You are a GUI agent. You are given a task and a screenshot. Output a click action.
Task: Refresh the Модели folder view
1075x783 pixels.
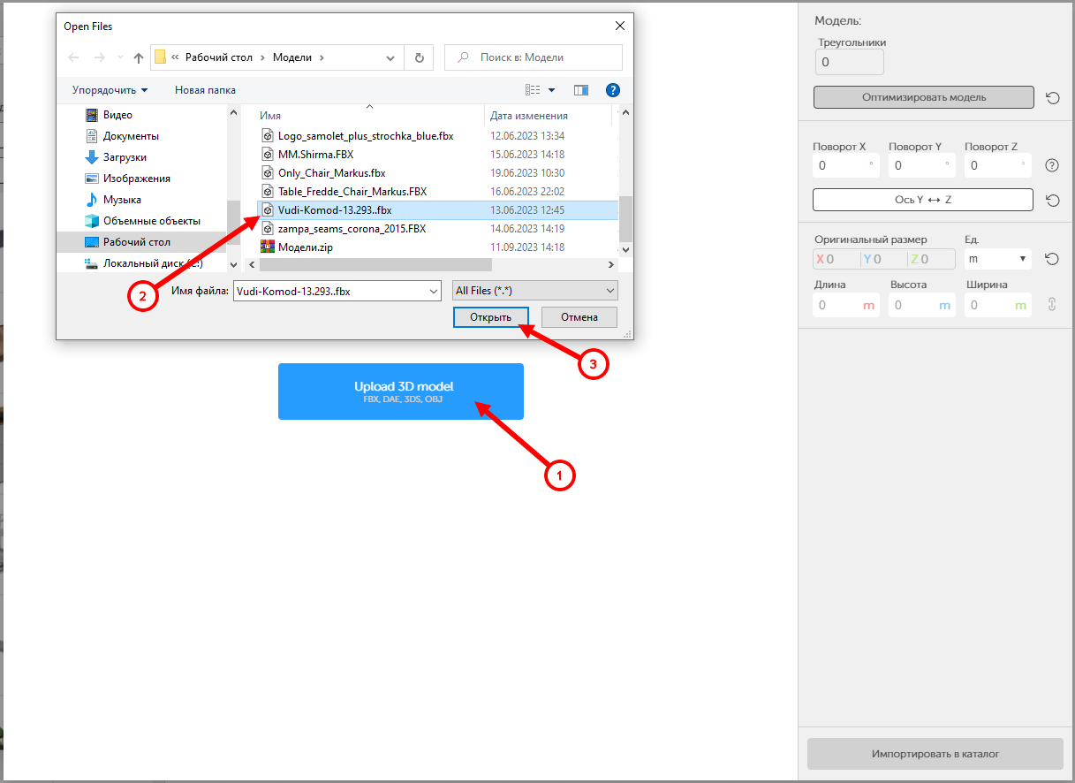(419, 57)
